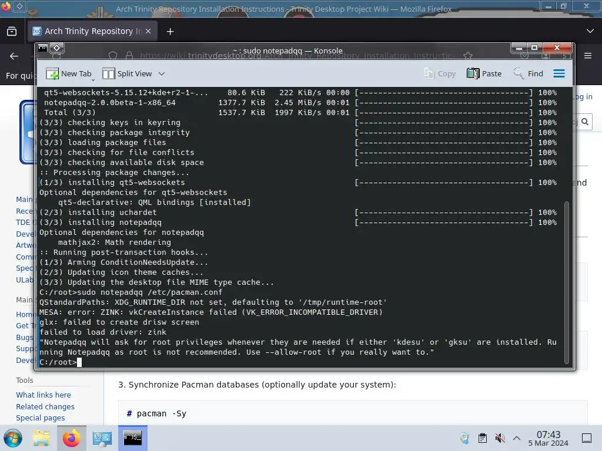
Task: Click the Firefox titlebar window menu icon
Action: tap(5, 6)
